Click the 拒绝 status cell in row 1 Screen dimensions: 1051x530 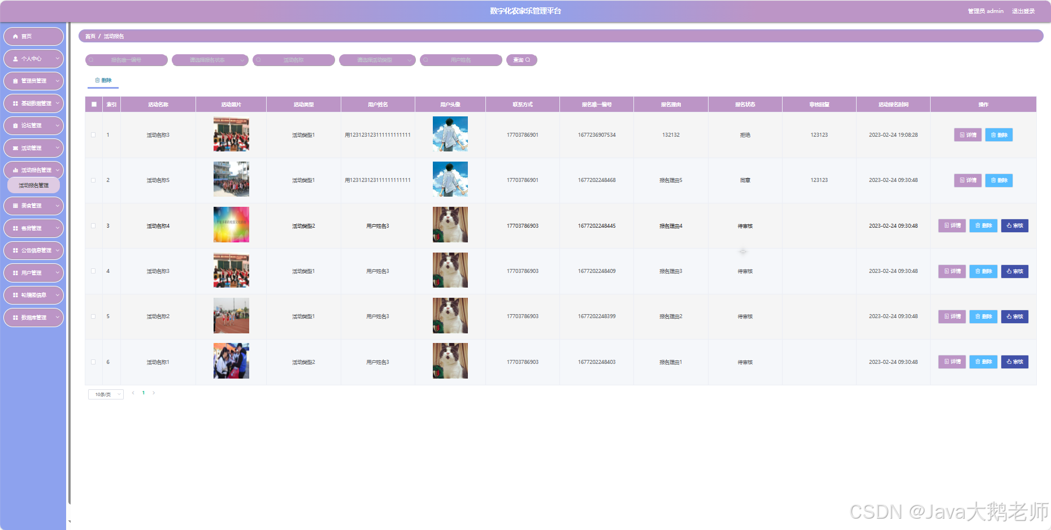pos(745,135)
